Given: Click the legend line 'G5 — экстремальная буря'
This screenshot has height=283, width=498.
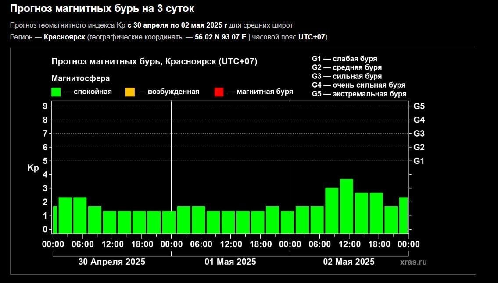Looking at the screenshot, I should point(359,94).
